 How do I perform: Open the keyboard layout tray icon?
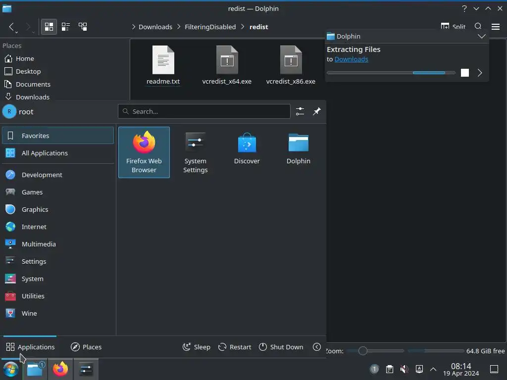(x=419, y=369)
